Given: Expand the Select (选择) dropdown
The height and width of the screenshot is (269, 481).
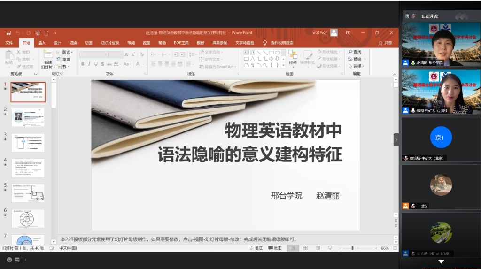Looking at the screenshot, I should point(357,66).
